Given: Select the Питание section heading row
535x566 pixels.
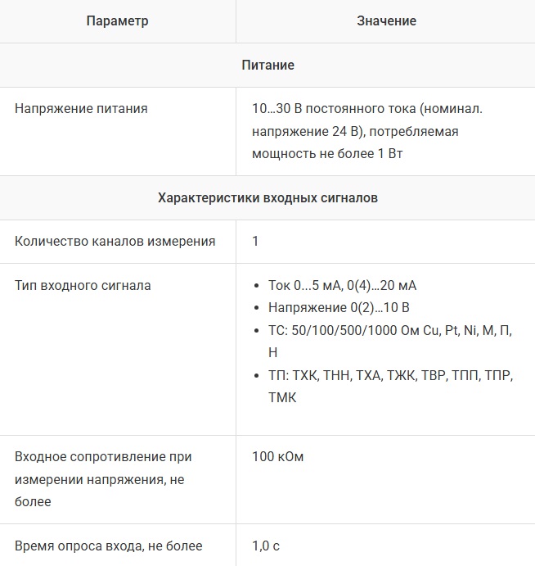Looking at the screenshot, I should (x=267, y=65).
